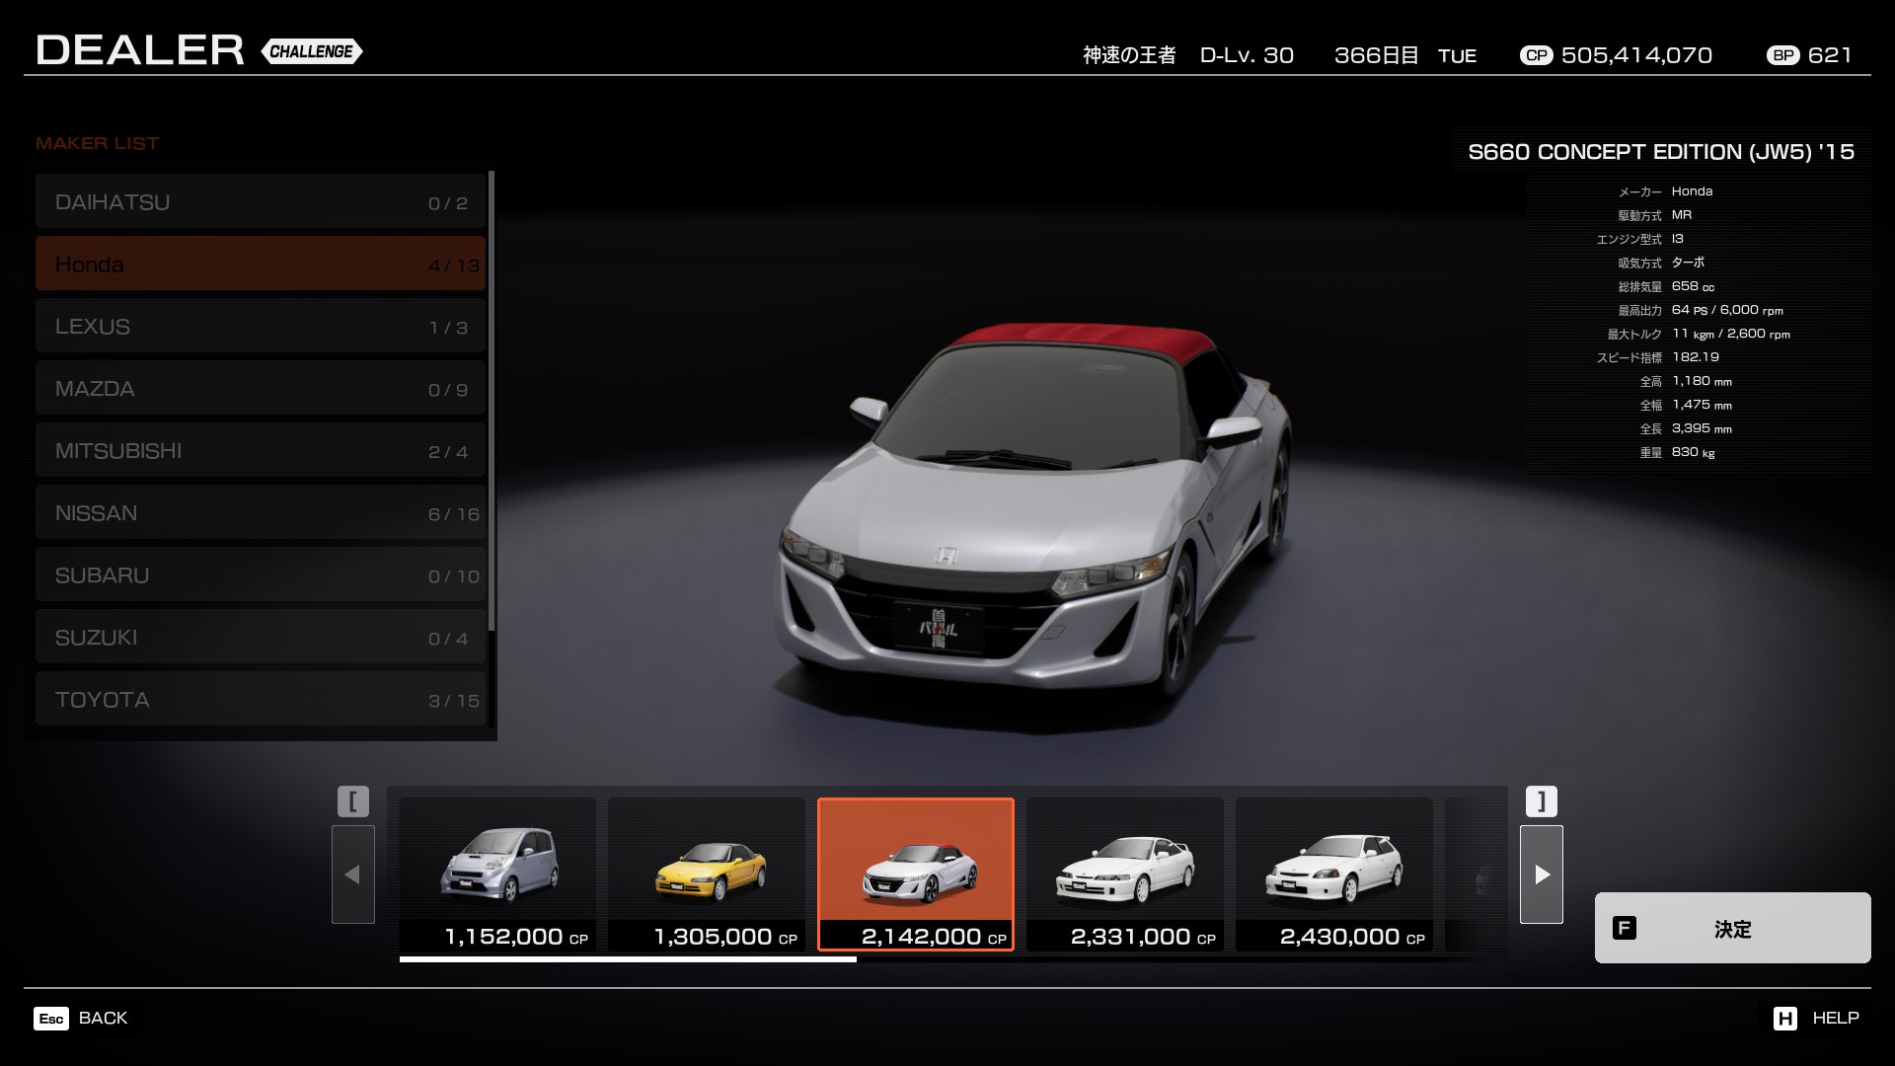Select the yellow car priced 1,305,000 CP
This screenshot has height=1066, width=1895.
pyautogui.click(x=707, y=874)
